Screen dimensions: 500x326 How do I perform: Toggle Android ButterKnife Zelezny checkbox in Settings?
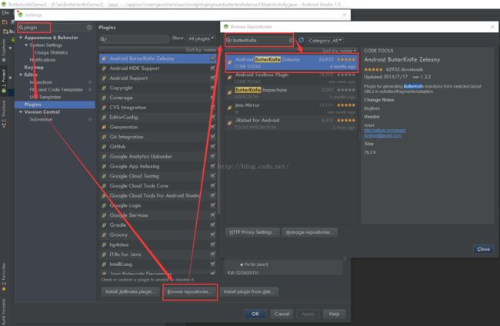click(212, 58)
